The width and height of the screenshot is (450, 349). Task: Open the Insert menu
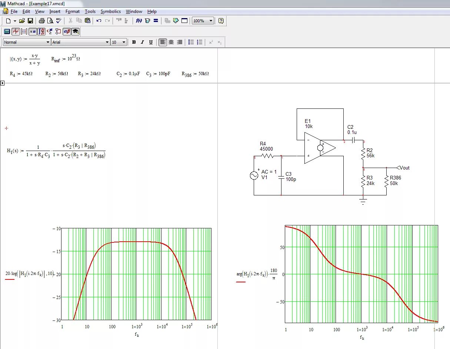tap(55, 11)
